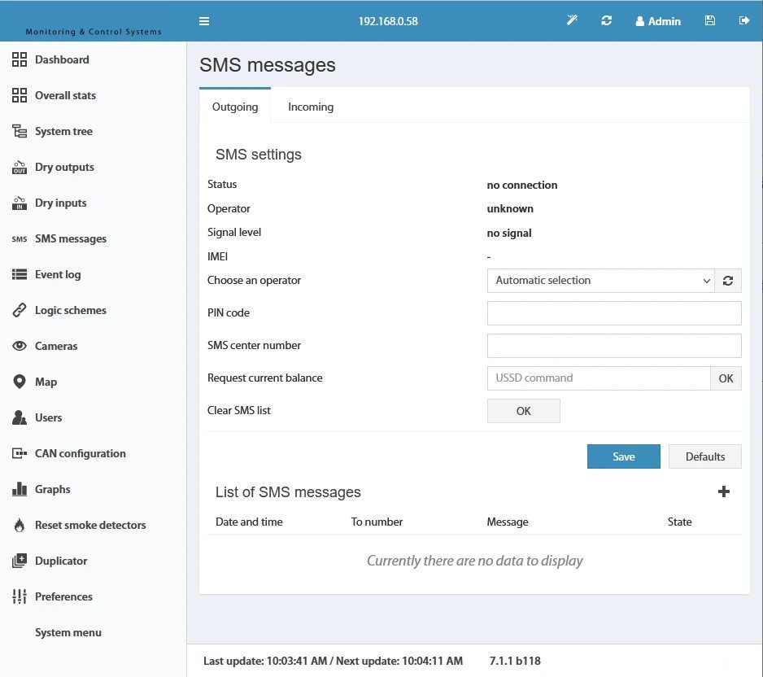
Task: Click the Message column header
Action: tap(508, 522)
